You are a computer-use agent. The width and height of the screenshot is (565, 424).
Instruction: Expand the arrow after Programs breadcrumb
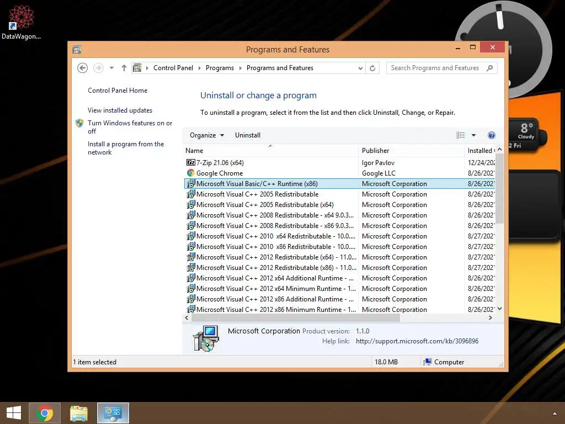(x=241, y=68)
